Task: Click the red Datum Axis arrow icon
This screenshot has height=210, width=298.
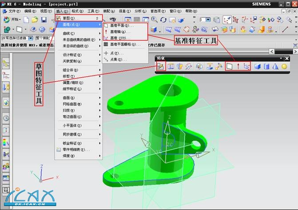Action: pos(238,66)
